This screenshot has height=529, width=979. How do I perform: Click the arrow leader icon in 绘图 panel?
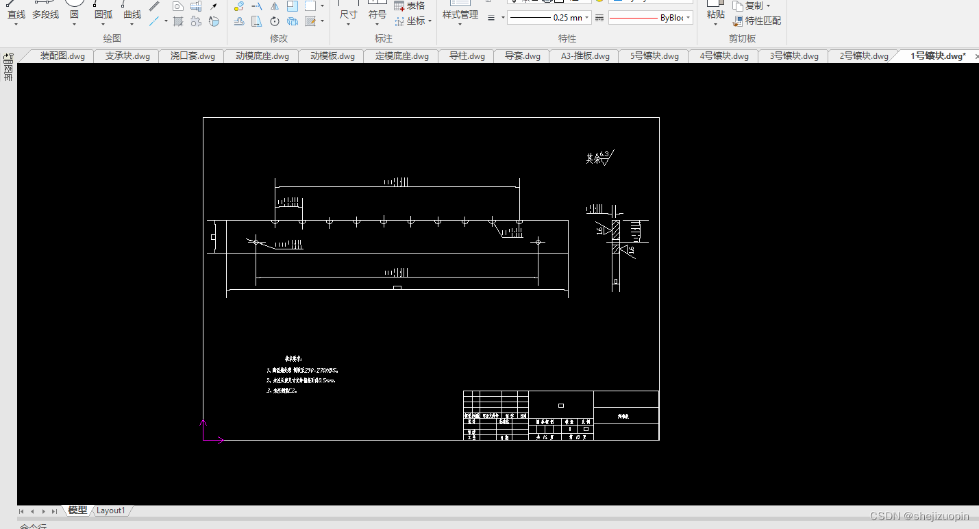[214, 6]
